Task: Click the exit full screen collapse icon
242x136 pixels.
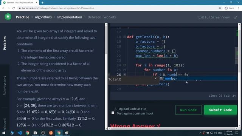Action: (x=236, y=17)
